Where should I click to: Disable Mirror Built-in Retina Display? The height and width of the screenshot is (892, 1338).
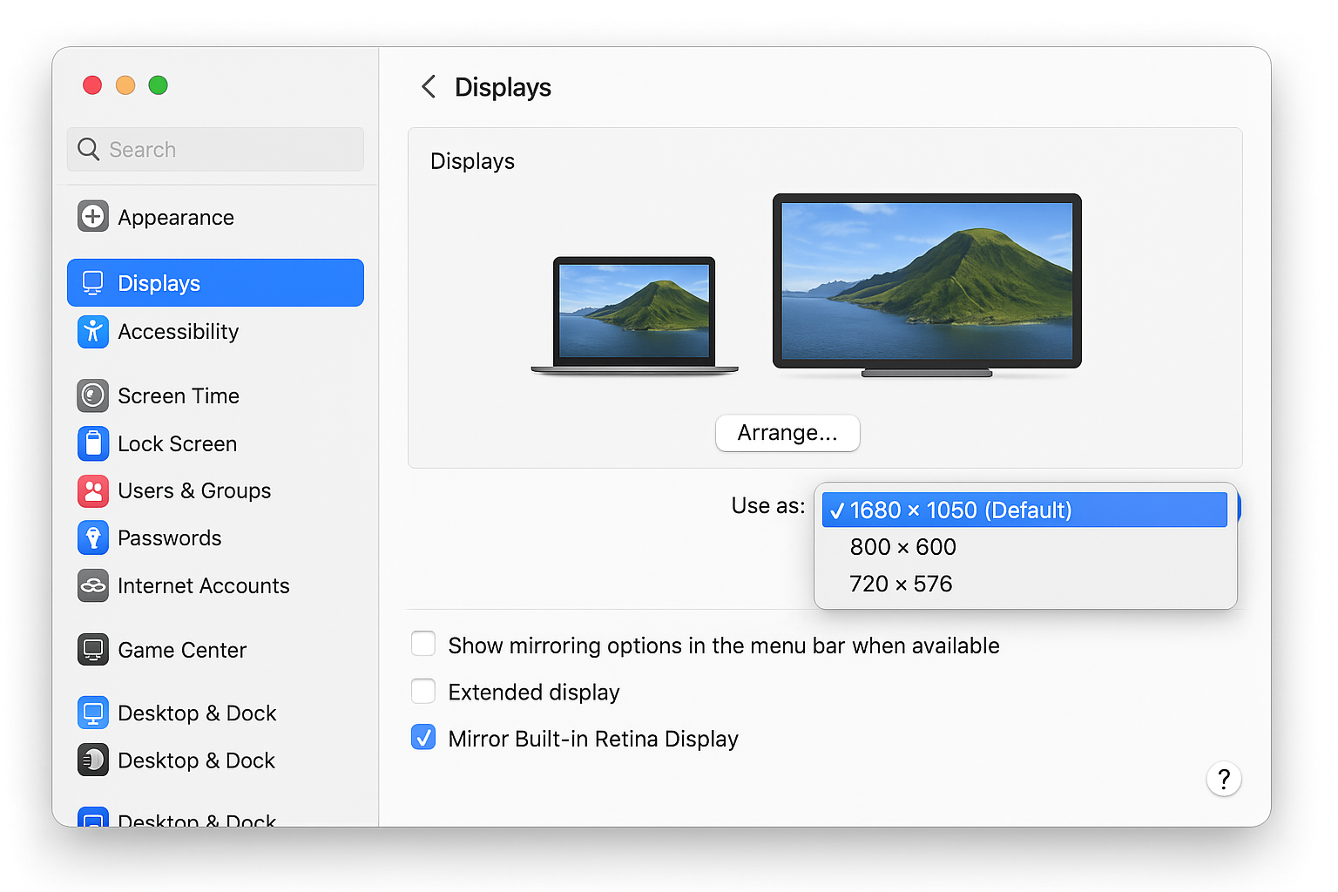tap(423, 737)
